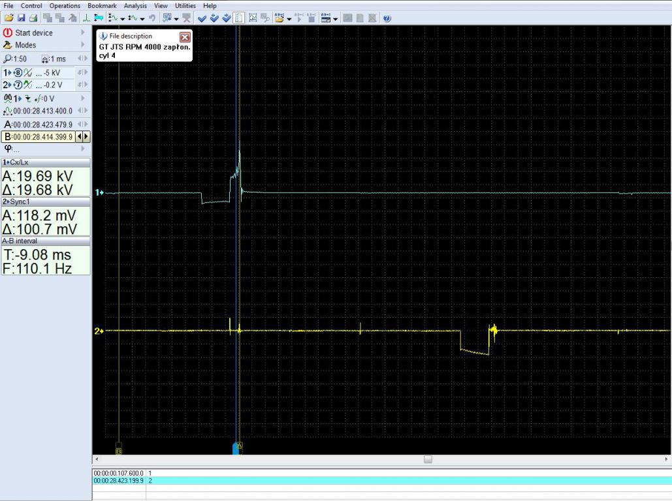
Task: Click Start device power button
Action: coord(28,33)
